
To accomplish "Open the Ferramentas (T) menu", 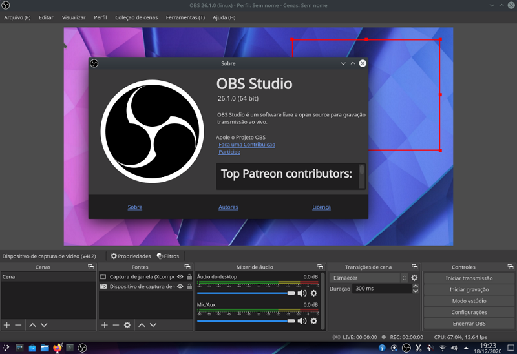I will click(x=185, y=17).
